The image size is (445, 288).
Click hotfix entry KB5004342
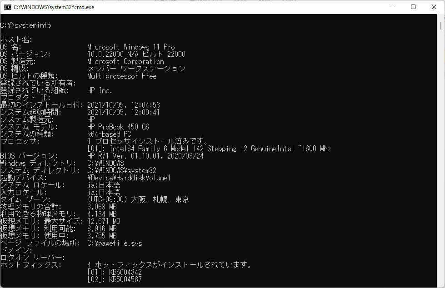click(125, 272)
